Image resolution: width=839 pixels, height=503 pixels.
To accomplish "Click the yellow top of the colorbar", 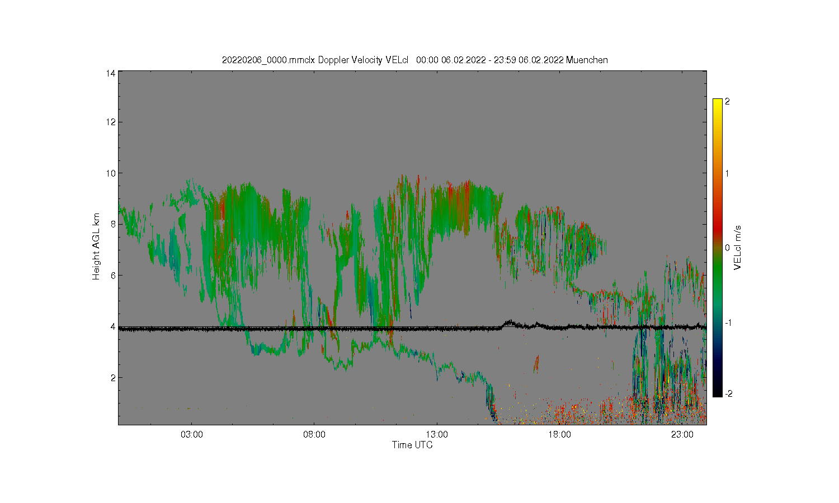I will pyautogui.click(x=717, y=102).
